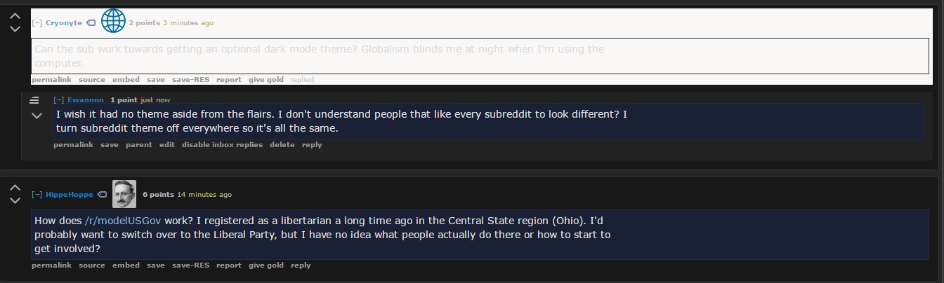Click give gold on HippeHoppe's comment

tap(266, 265)
